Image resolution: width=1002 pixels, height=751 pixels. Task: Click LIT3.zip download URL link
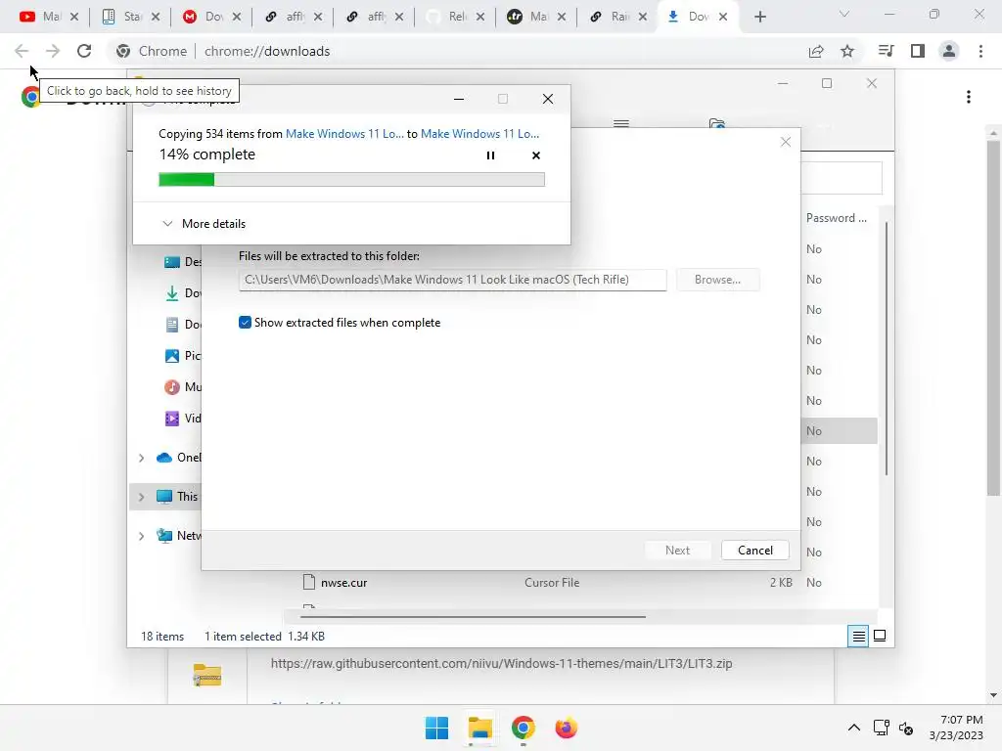(502, 664)
